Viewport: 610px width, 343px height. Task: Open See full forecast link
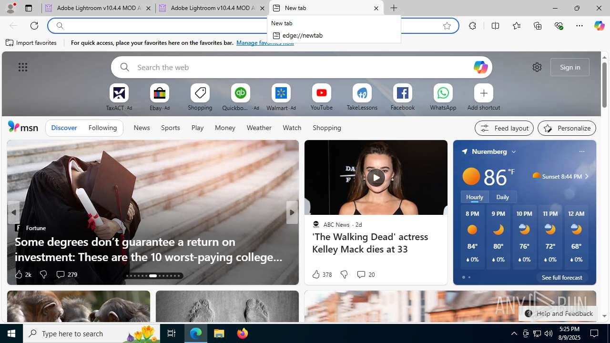pos(562,277)
